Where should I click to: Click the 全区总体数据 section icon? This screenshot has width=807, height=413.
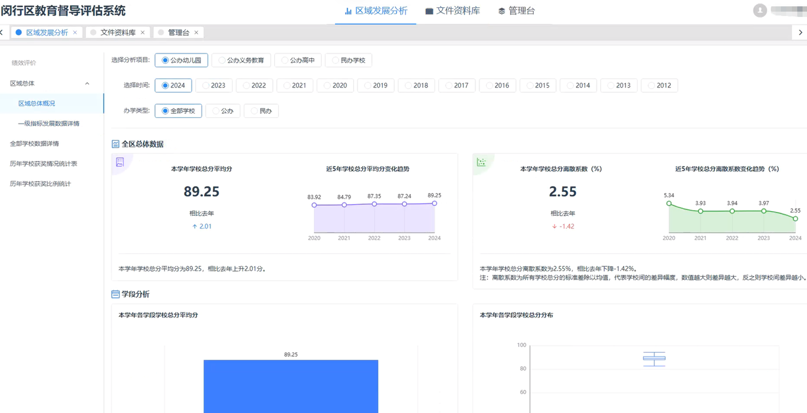pos(115,144)
